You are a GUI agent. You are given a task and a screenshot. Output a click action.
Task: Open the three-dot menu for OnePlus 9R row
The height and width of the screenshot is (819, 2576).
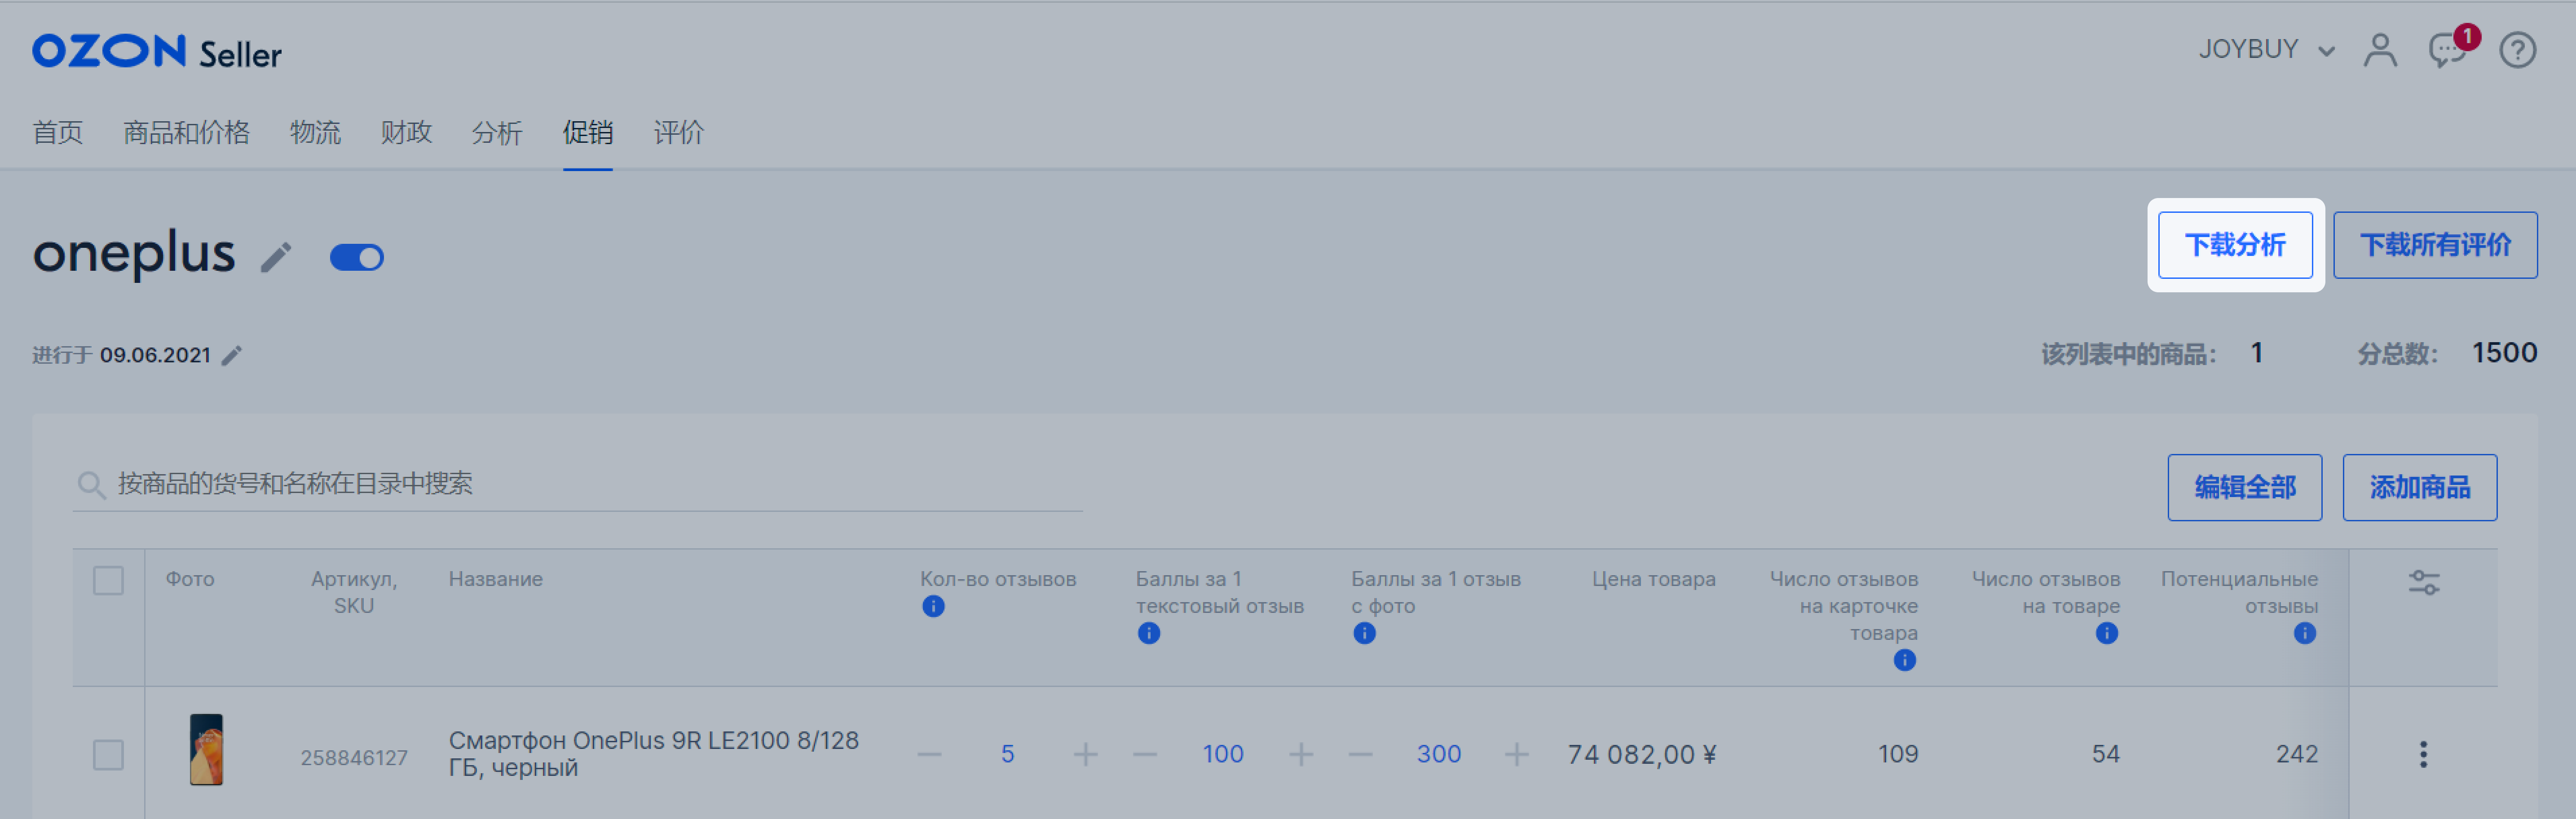pos(2423,754)
